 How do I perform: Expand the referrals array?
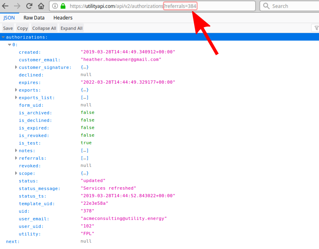(x=16, y=158)
